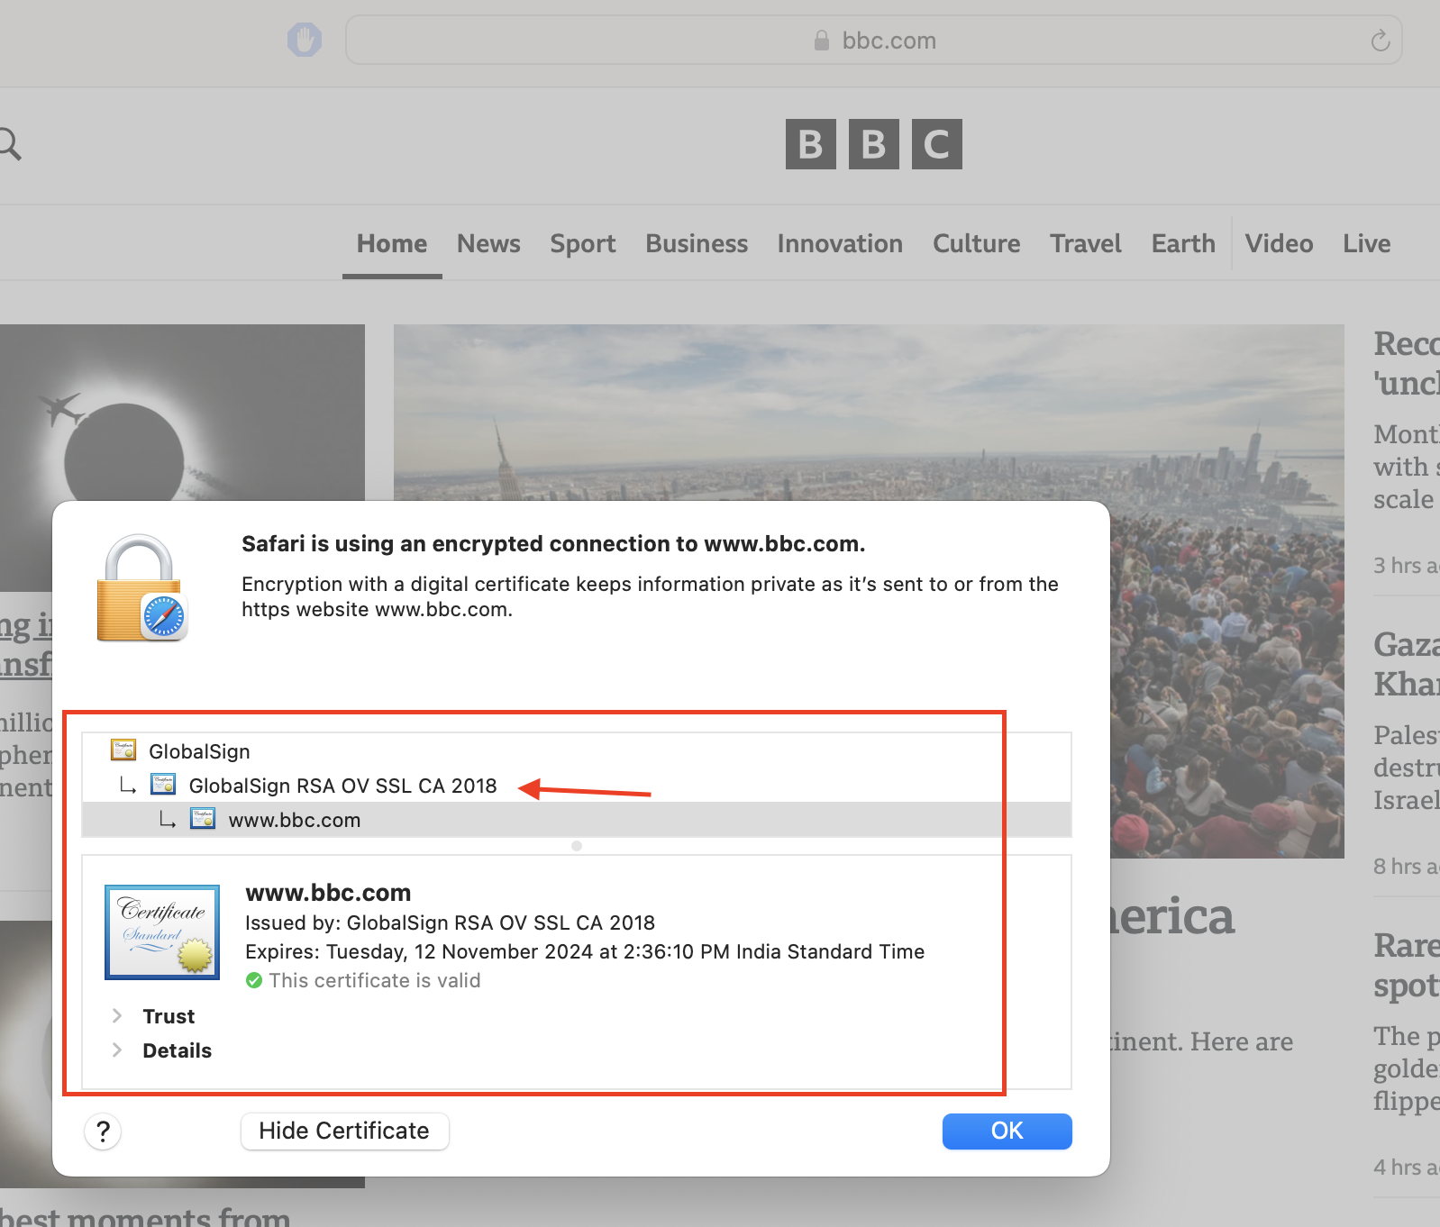Click 'Issued by: GlobalSign RSA OV SSL CA 2018'
The height and width of the screenshot is (1227, 1440).
[x=450, y=923]
